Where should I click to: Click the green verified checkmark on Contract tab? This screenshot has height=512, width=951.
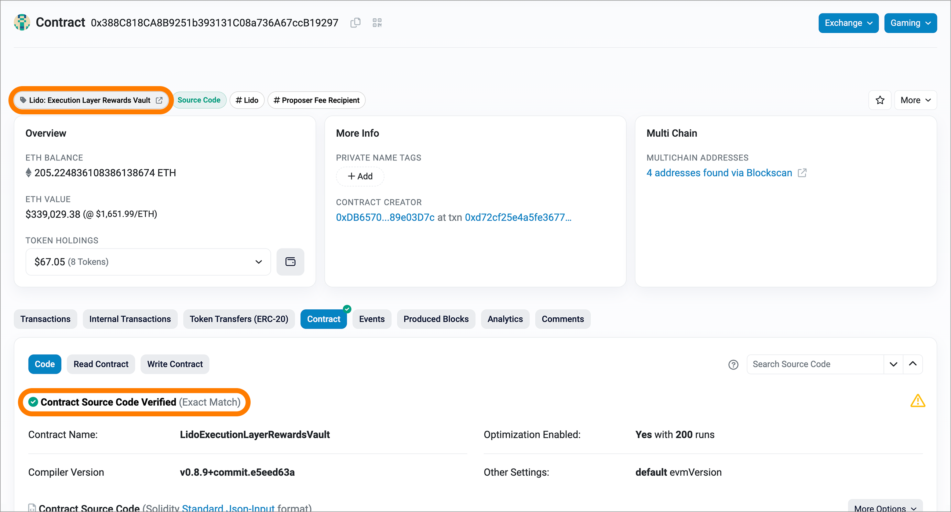(x=347, y=309)
